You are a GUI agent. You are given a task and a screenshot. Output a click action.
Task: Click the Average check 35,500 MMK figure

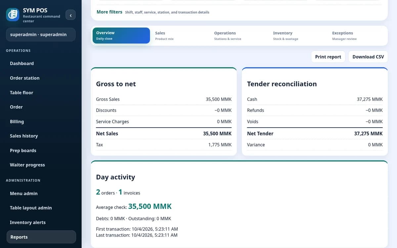(x=150, y=206)
